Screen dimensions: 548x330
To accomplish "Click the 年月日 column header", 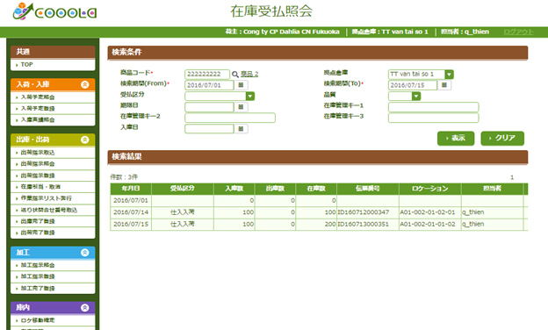I will pyautogui.click(x=131, y=189).
